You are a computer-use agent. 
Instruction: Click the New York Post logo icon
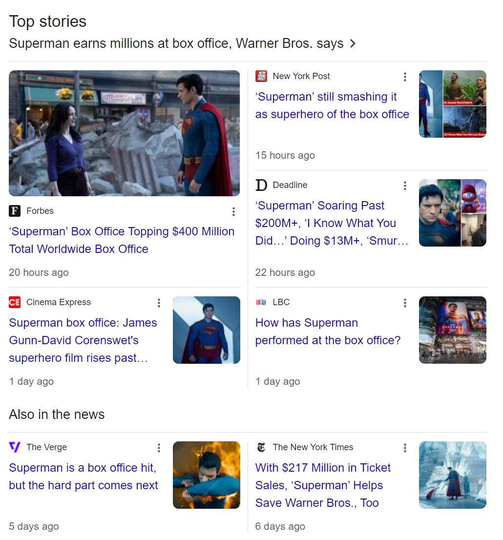[x=261, y=76]
